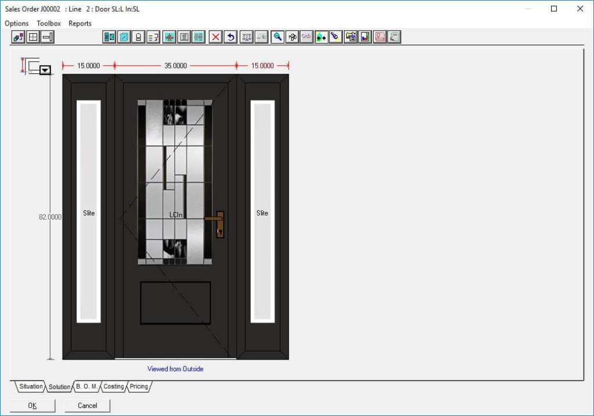The image size is (594, 416).
Task: Switch to the Situation tab
Action: pyautogui.click(x=31, y=386)
